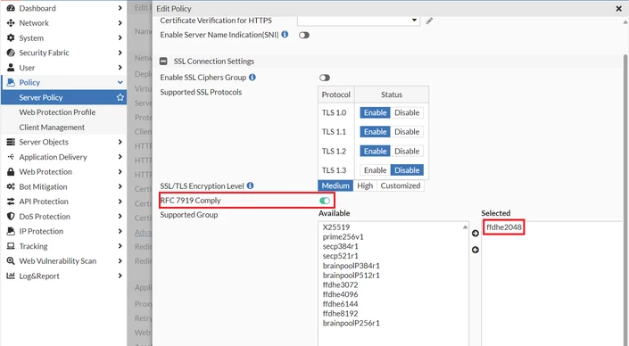Click the IP Protection icon
This screenshot has height=346, width=629.
[11, 231]
